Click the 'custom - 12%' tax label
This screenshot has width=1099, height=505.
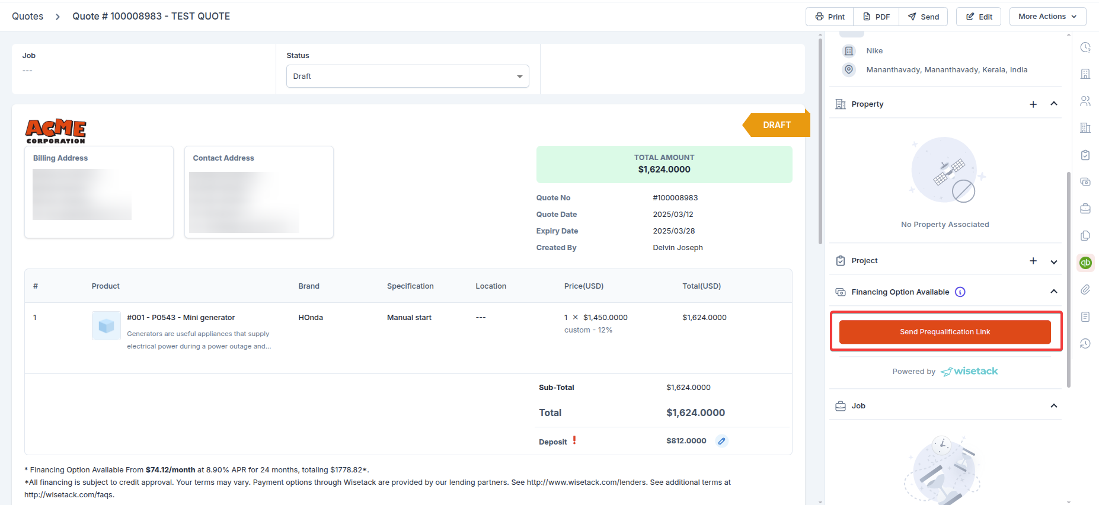588,330
